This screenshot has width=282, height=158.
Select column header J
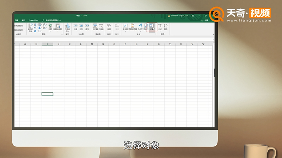59,44
